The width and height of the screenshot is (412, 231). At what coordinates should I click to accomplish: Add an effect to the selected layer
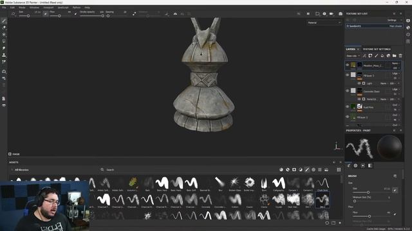(364, 56)
